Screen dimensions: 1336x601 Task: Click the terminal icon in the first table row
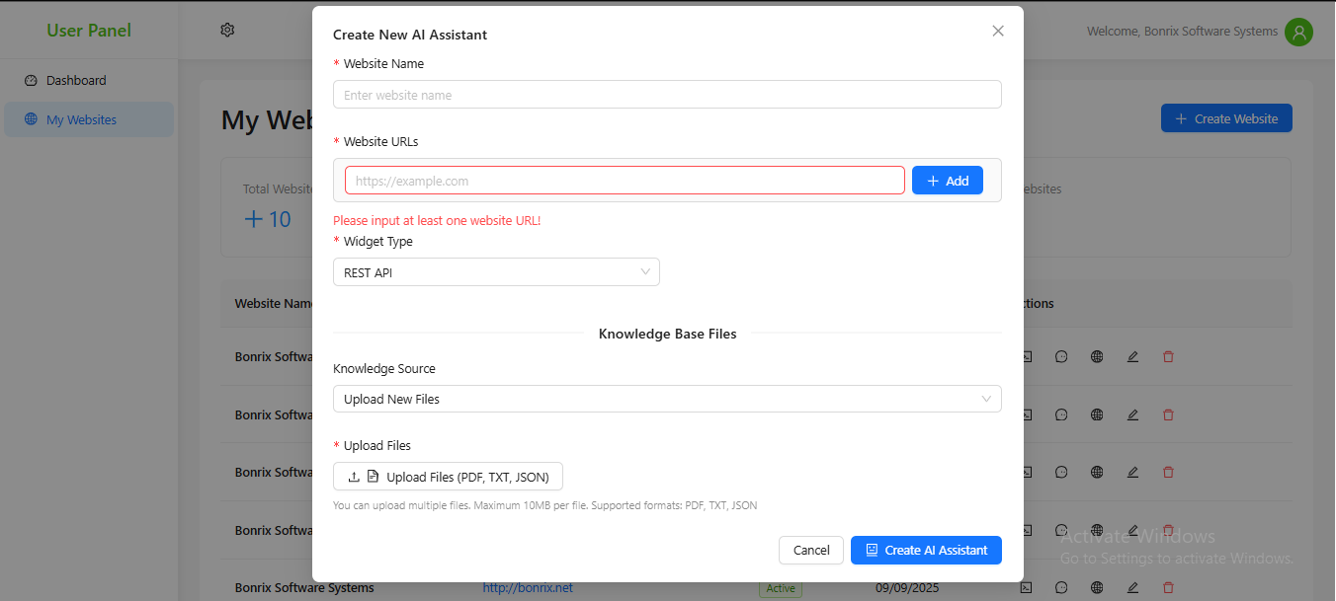[x=1026, y=356]
